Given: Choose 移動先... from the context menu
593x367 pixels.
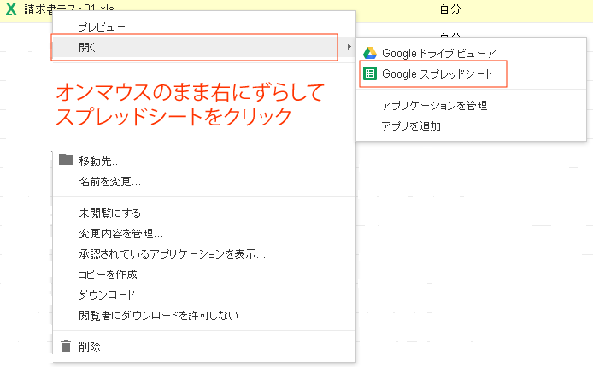Looking at the screenshot, I should pyautogui.click(x=100, y=161).
